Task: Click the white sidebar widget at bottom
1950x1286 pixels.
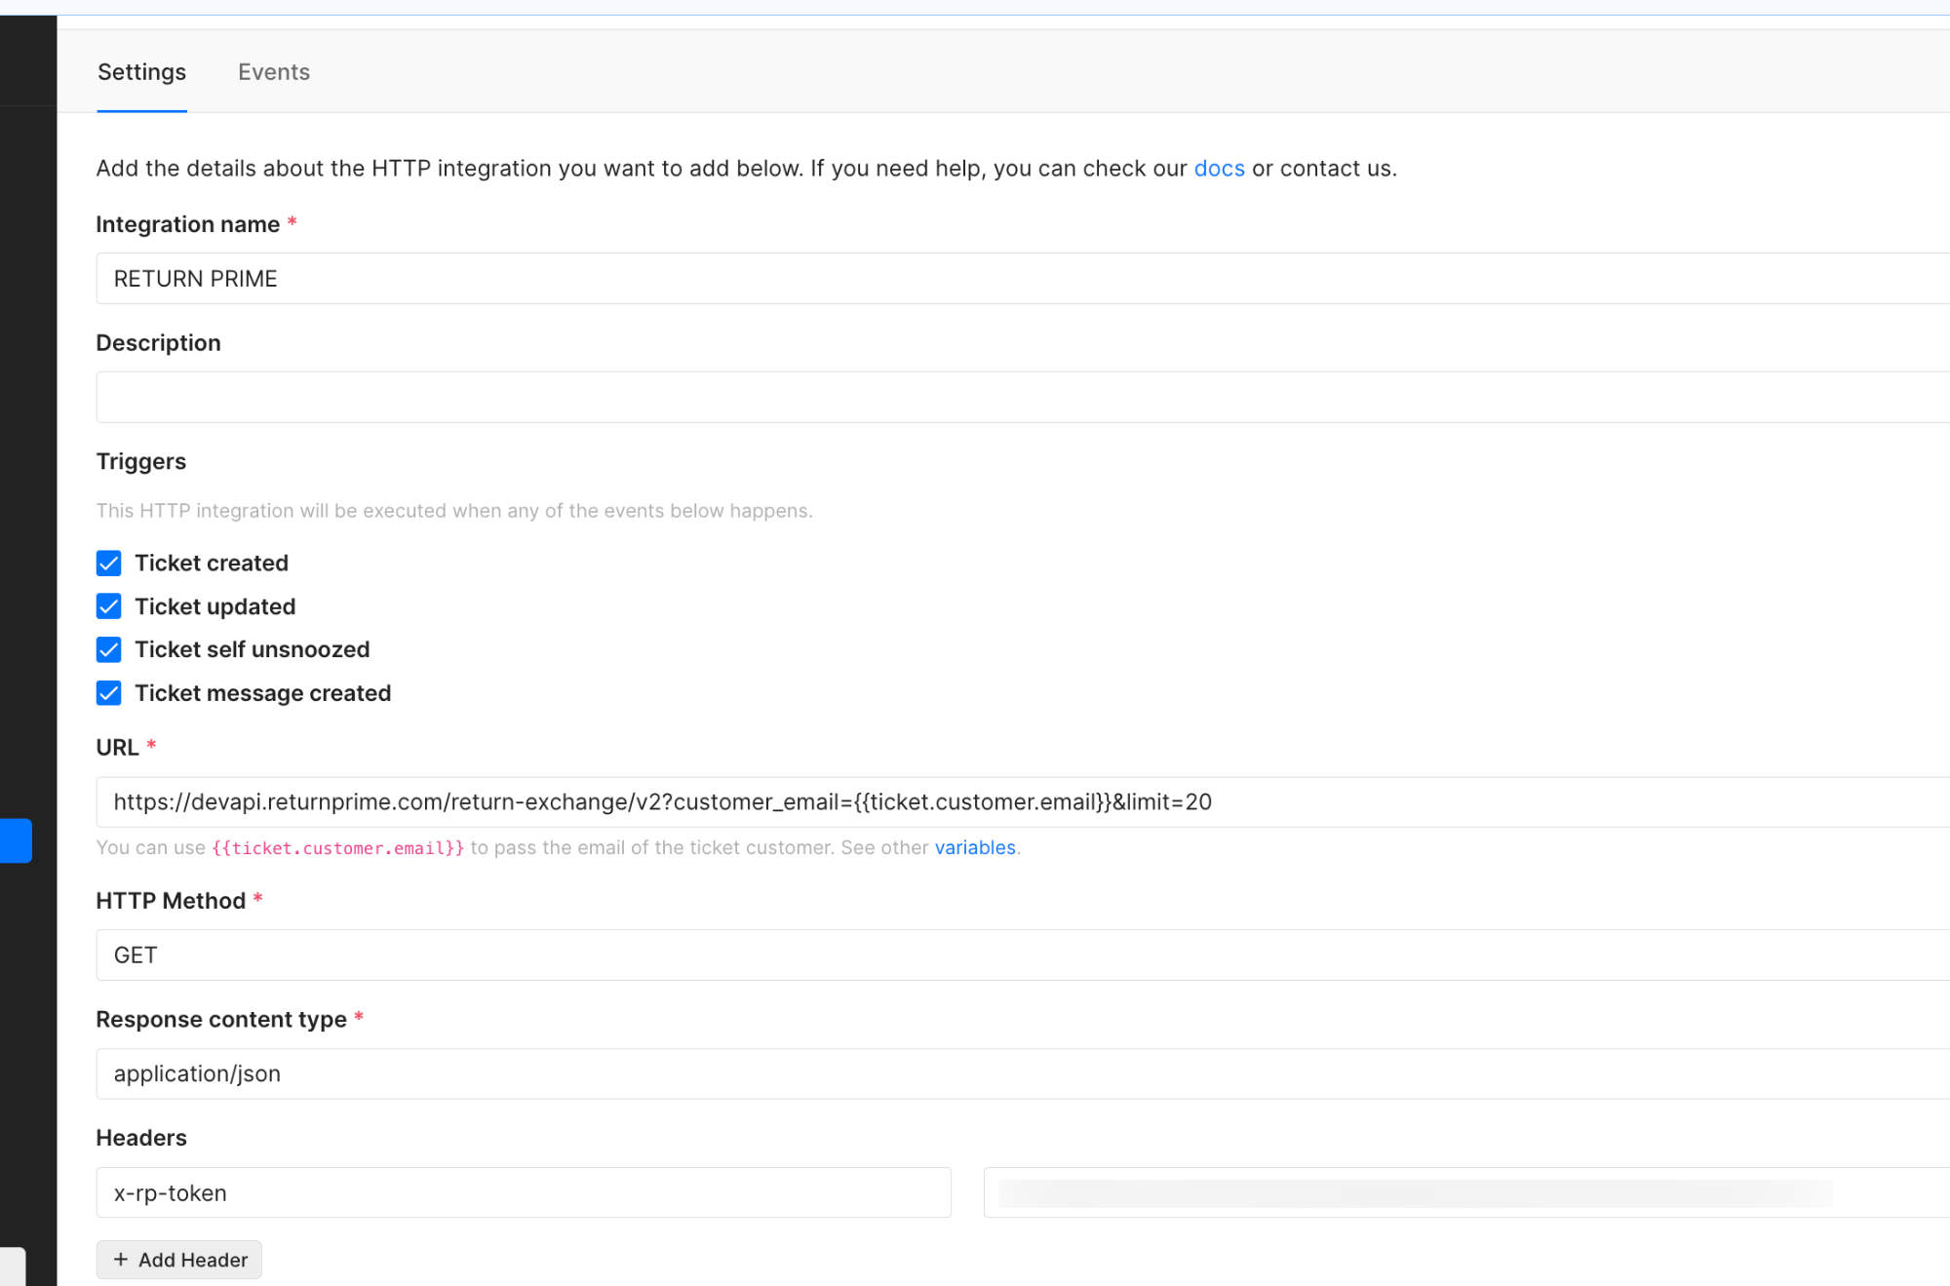Action: pyautogui.click(x=13, y=1266)
